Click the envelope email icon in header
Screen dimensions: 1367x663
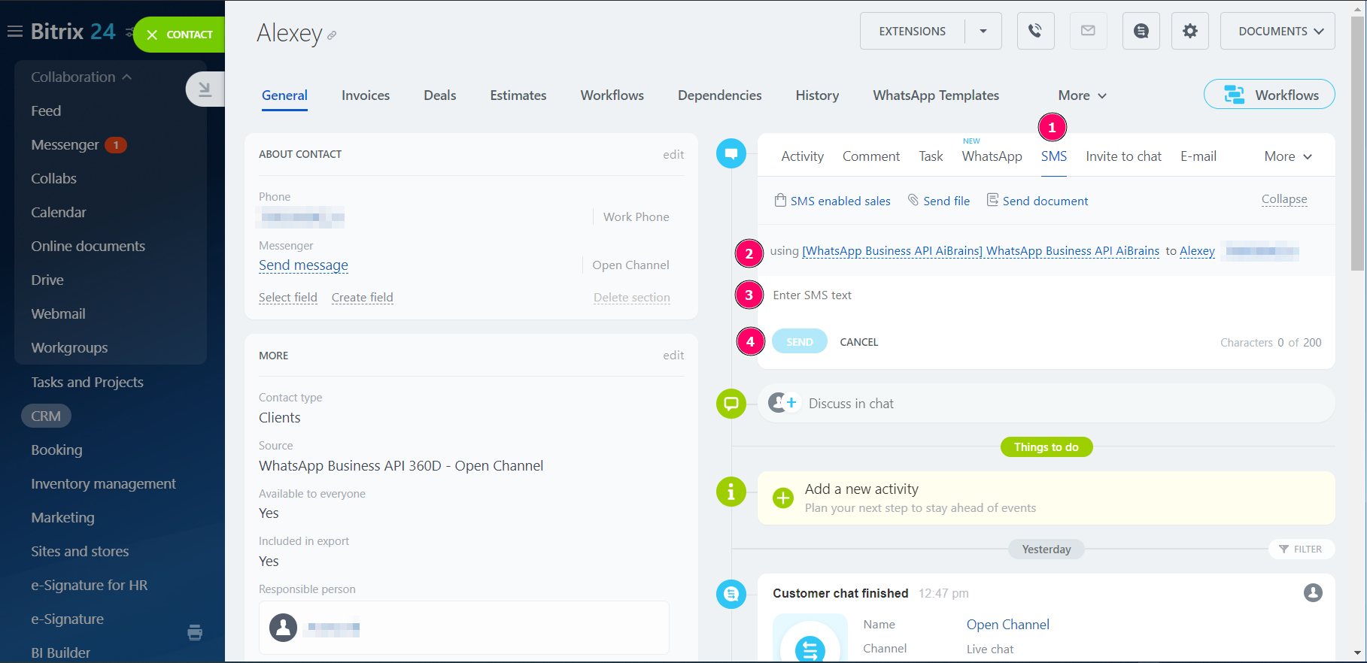[1088, 31]
